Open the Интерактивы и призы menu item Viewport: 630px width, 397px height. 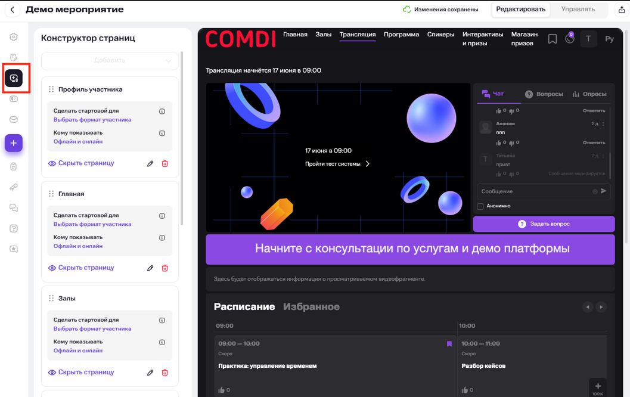[483, 39]
